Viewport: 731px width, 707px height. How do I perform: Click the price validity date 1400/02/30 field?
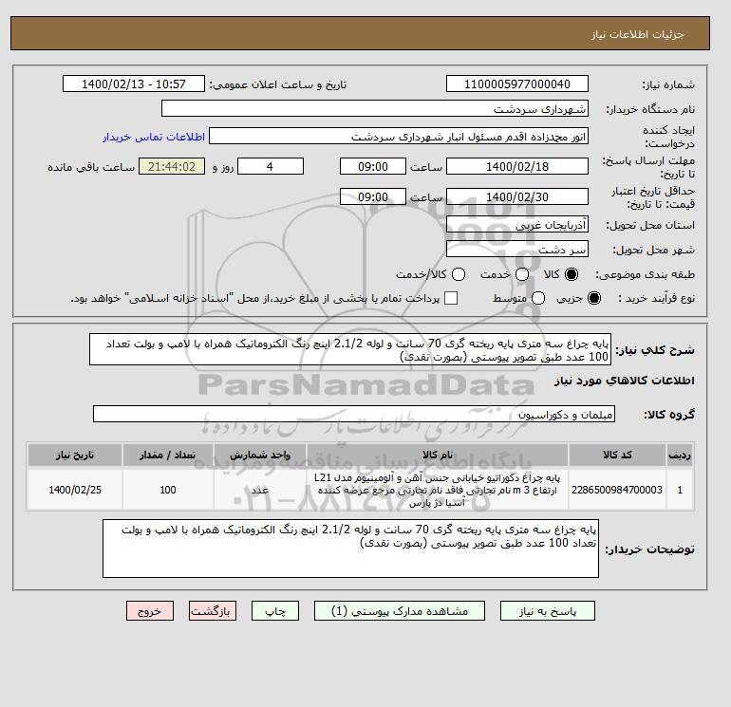517,196
